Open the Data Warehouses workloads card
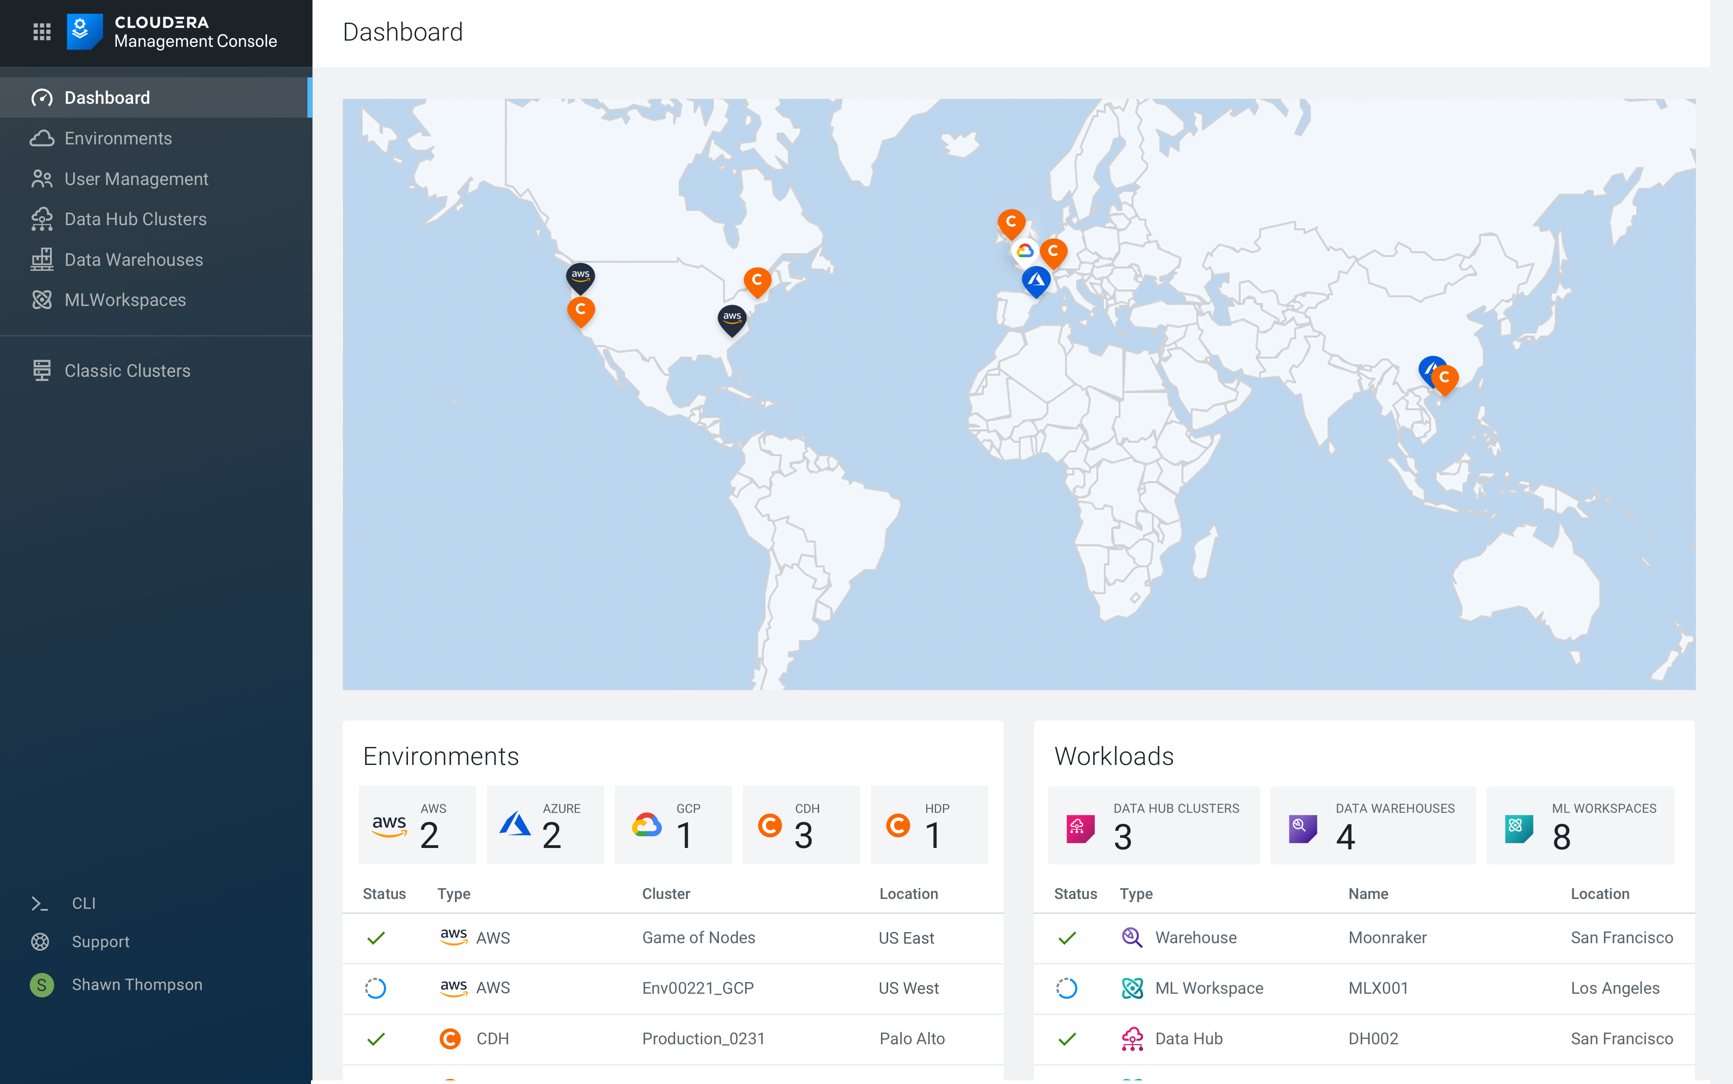This screenshot has height=1084, width=1733. pos(1373,825)
